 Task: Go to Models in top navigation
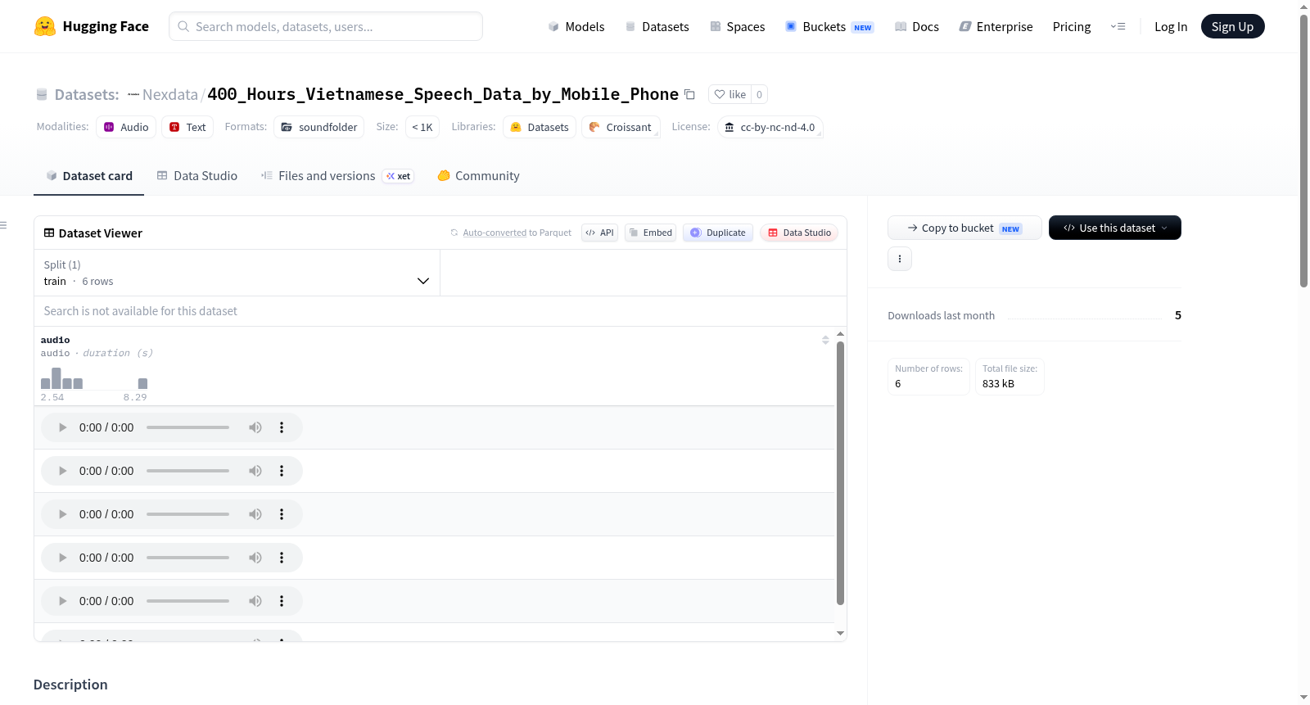click(x=576, y=26)
